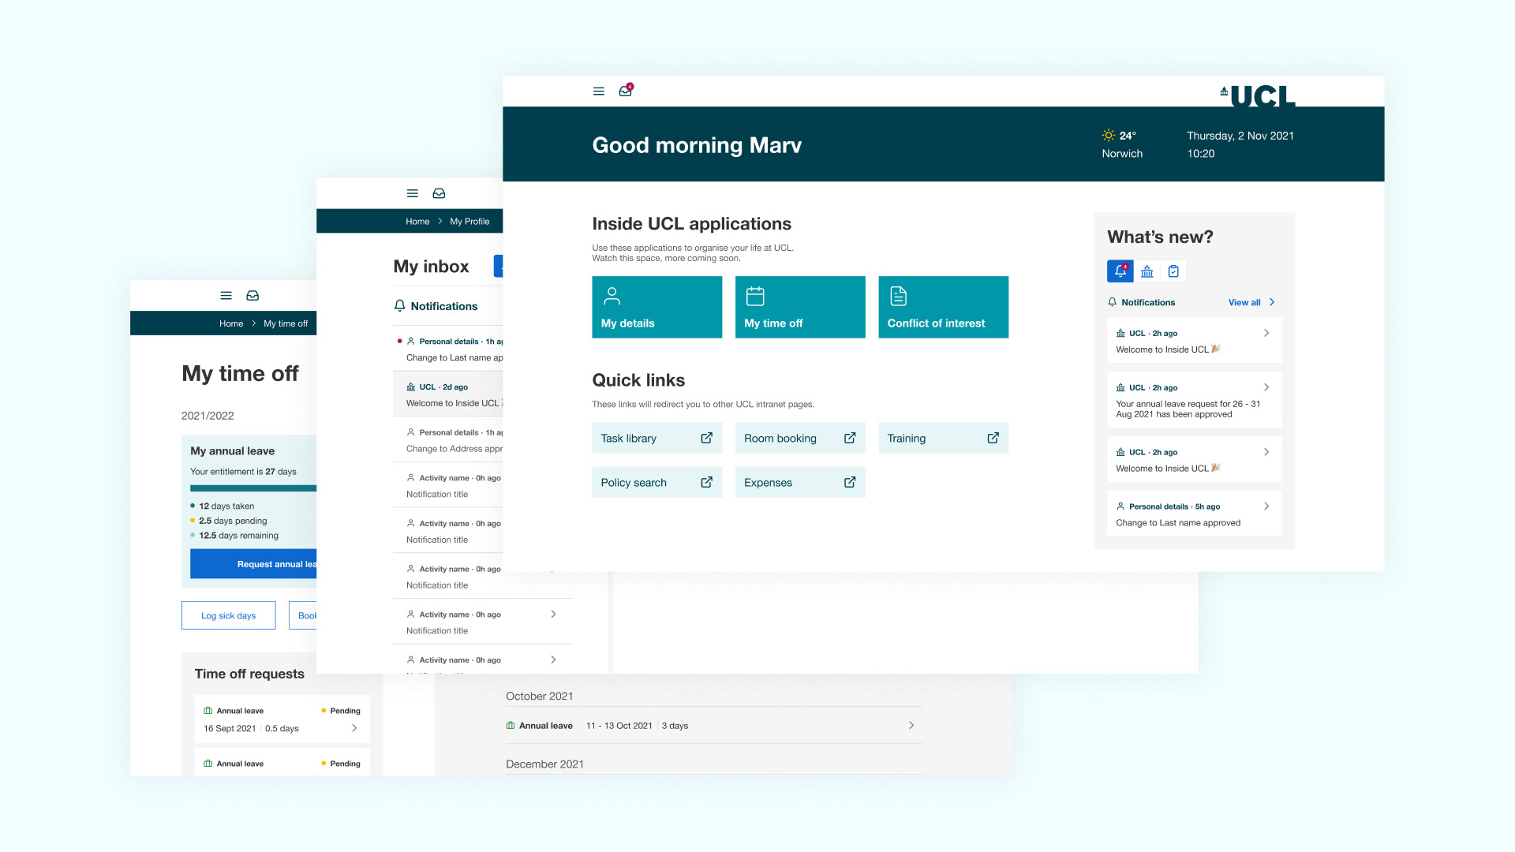Open hamburger menu in My time off window

226,296
